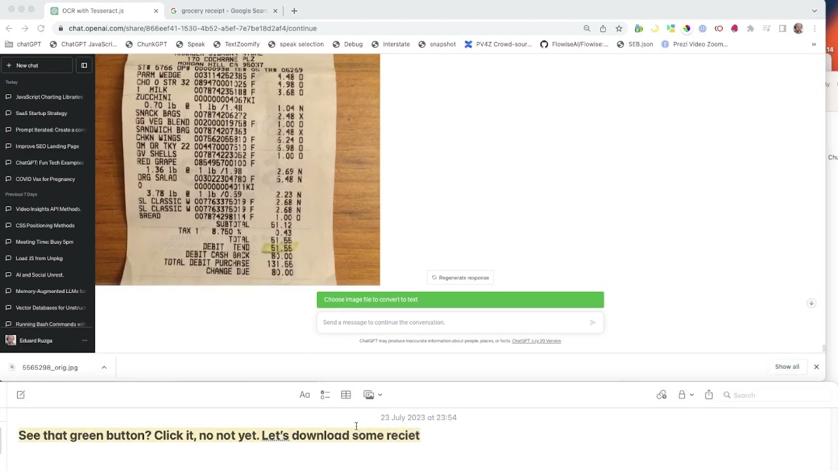Viewport: 838px width, 471px height.
Task: Click the zoom-out magnifier in address bar
Action: (x=587, y=28)
